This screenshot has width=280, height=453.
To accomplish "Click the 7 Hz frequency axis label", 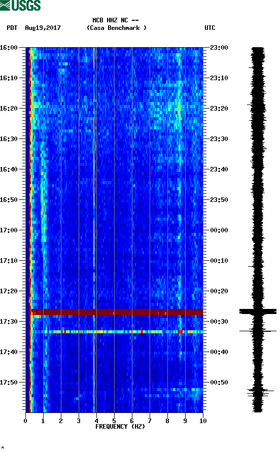I will click(150, 421).
